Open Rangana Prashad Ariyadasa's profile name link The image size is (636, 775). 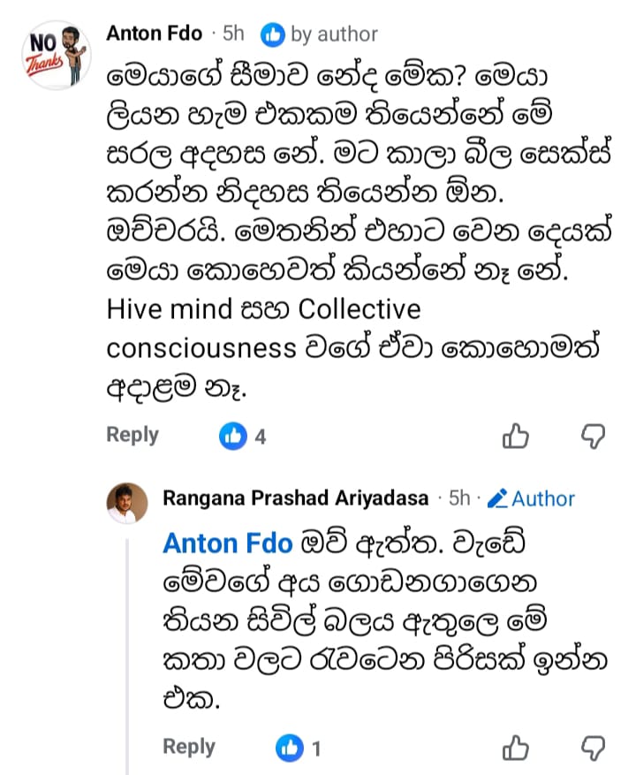[x=296, y=498]
